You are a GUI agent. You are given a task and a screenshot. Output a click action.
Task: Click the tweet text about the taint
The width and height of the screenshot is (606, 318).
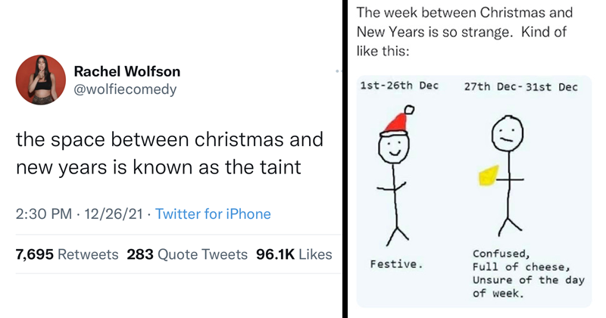(169, 152)
